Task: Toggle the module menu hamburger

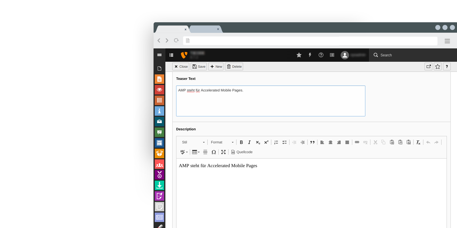Action: click(159, 55)
